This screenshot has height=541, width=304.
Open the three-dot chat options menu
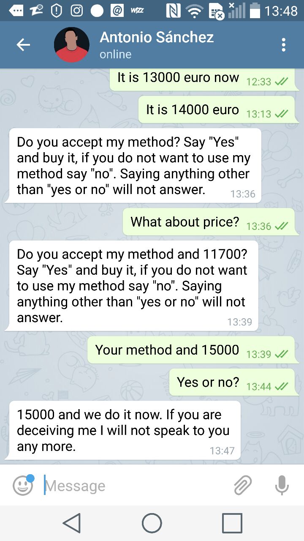pos(283,45)
